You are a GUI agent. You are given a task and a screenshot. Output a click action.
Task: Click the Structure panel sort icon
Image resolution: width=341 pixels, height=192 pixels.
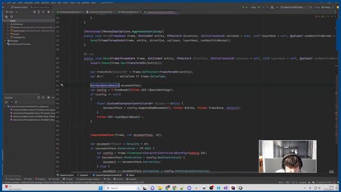pos(6,102)
